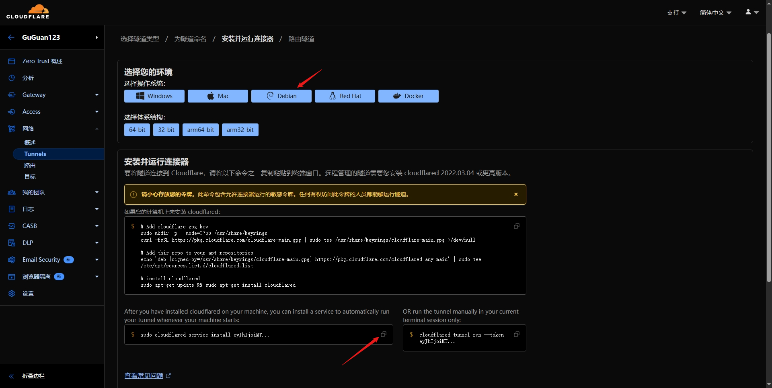Expand the 我的团队 dropdown arrow

pos(97,192)
